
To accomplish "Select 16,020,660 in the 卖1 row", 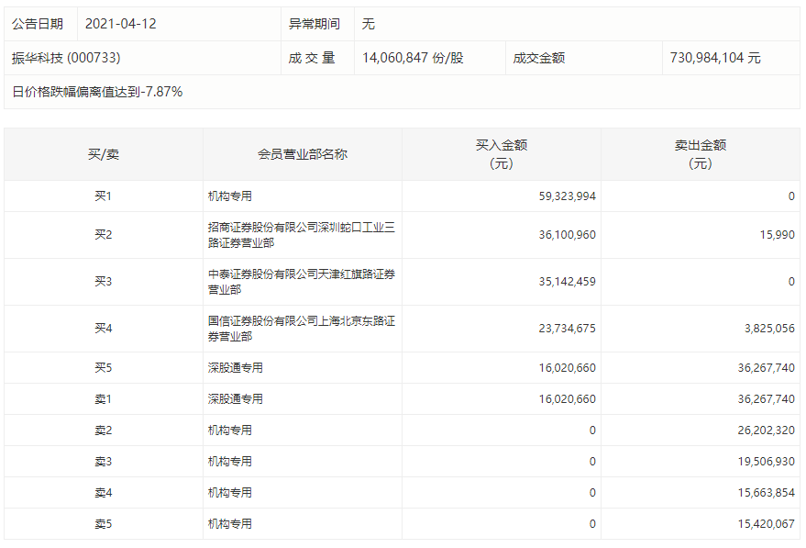I will point(567,399).
